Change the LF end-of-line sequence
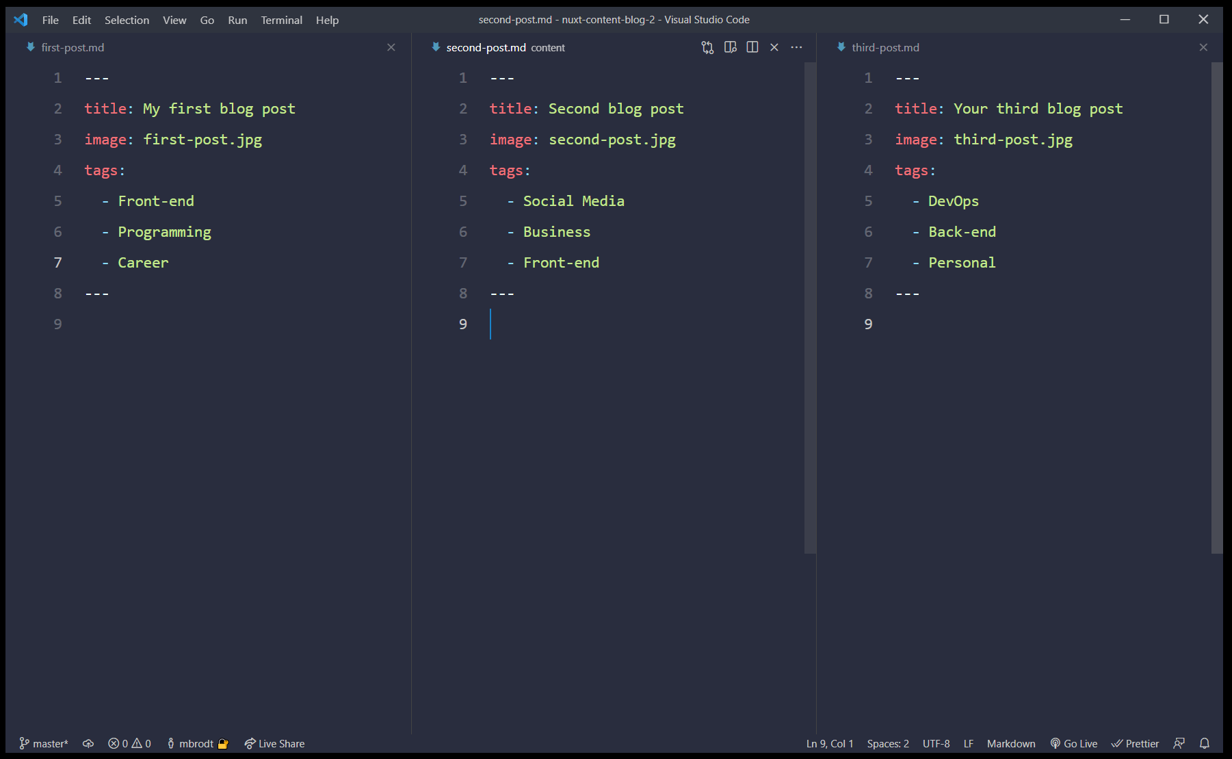1232x759 pixels. coord(968,743)
